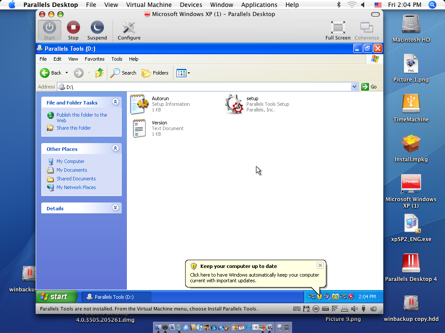Open My Computer from Other Places
Screen dimensions: 445x333
pyautogui.click(x=70, y=161)
